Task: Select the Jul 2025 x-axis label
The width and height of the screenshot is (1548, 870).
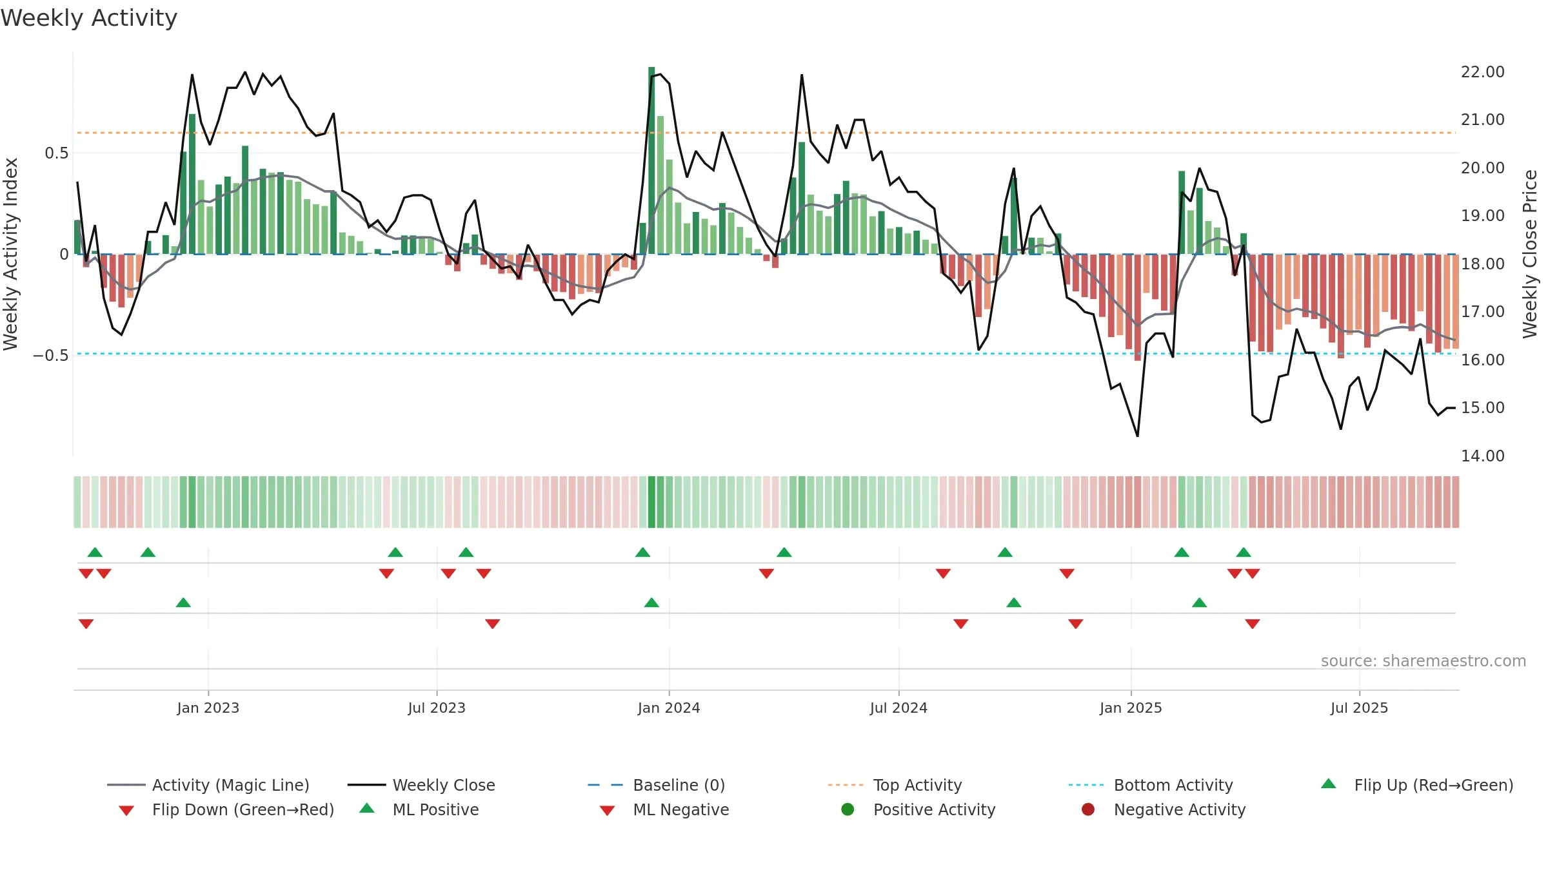Action: coord(1359,708)
